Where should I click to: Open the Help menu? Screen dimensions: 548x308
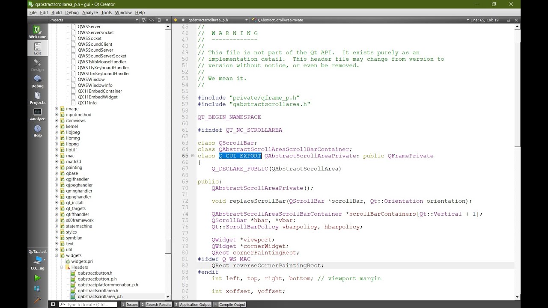[x=140, y=12]
